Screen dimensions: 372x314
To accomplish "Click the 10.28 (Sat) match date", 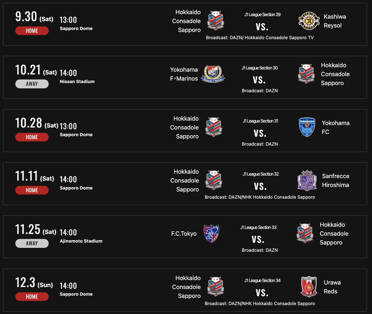I will [36, 124].
